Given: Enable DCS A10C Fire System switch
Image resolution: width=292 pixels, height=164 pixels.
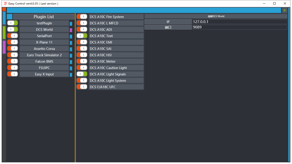Looking at the screenshot, I should [82, 17].
